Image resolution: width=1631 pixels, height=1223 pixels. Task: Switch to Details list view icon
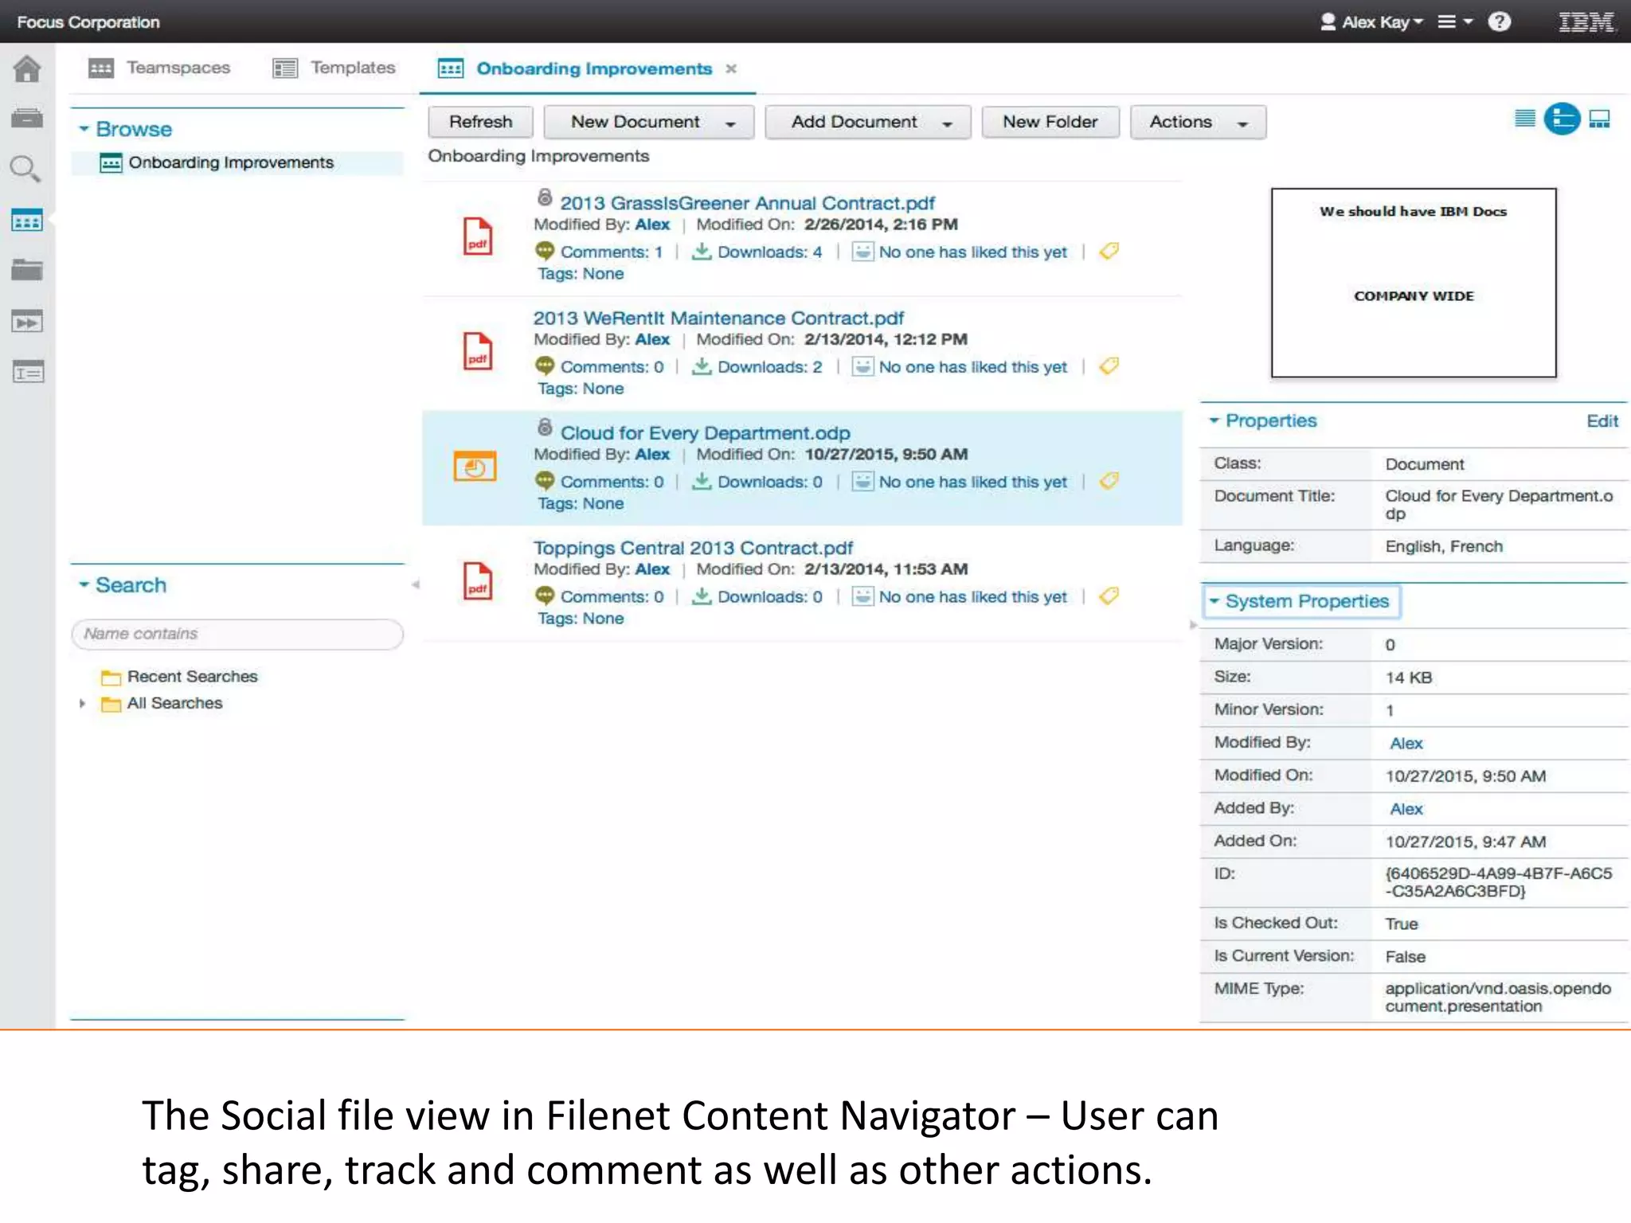(1524, 119)
